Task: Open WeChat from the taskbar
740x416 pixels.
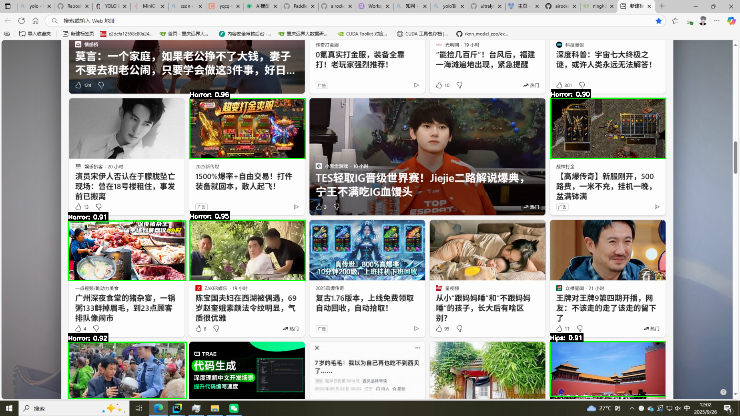Action: click(x=234, y=408)
